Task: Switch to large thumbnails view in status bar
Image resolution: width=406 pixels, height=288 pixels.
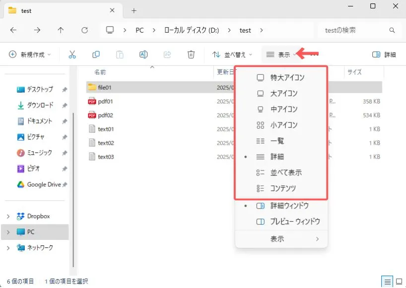Action: click(398, 282)
